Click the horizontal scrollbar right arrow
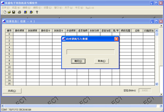The image size is (164, 112). coord(161,106)
